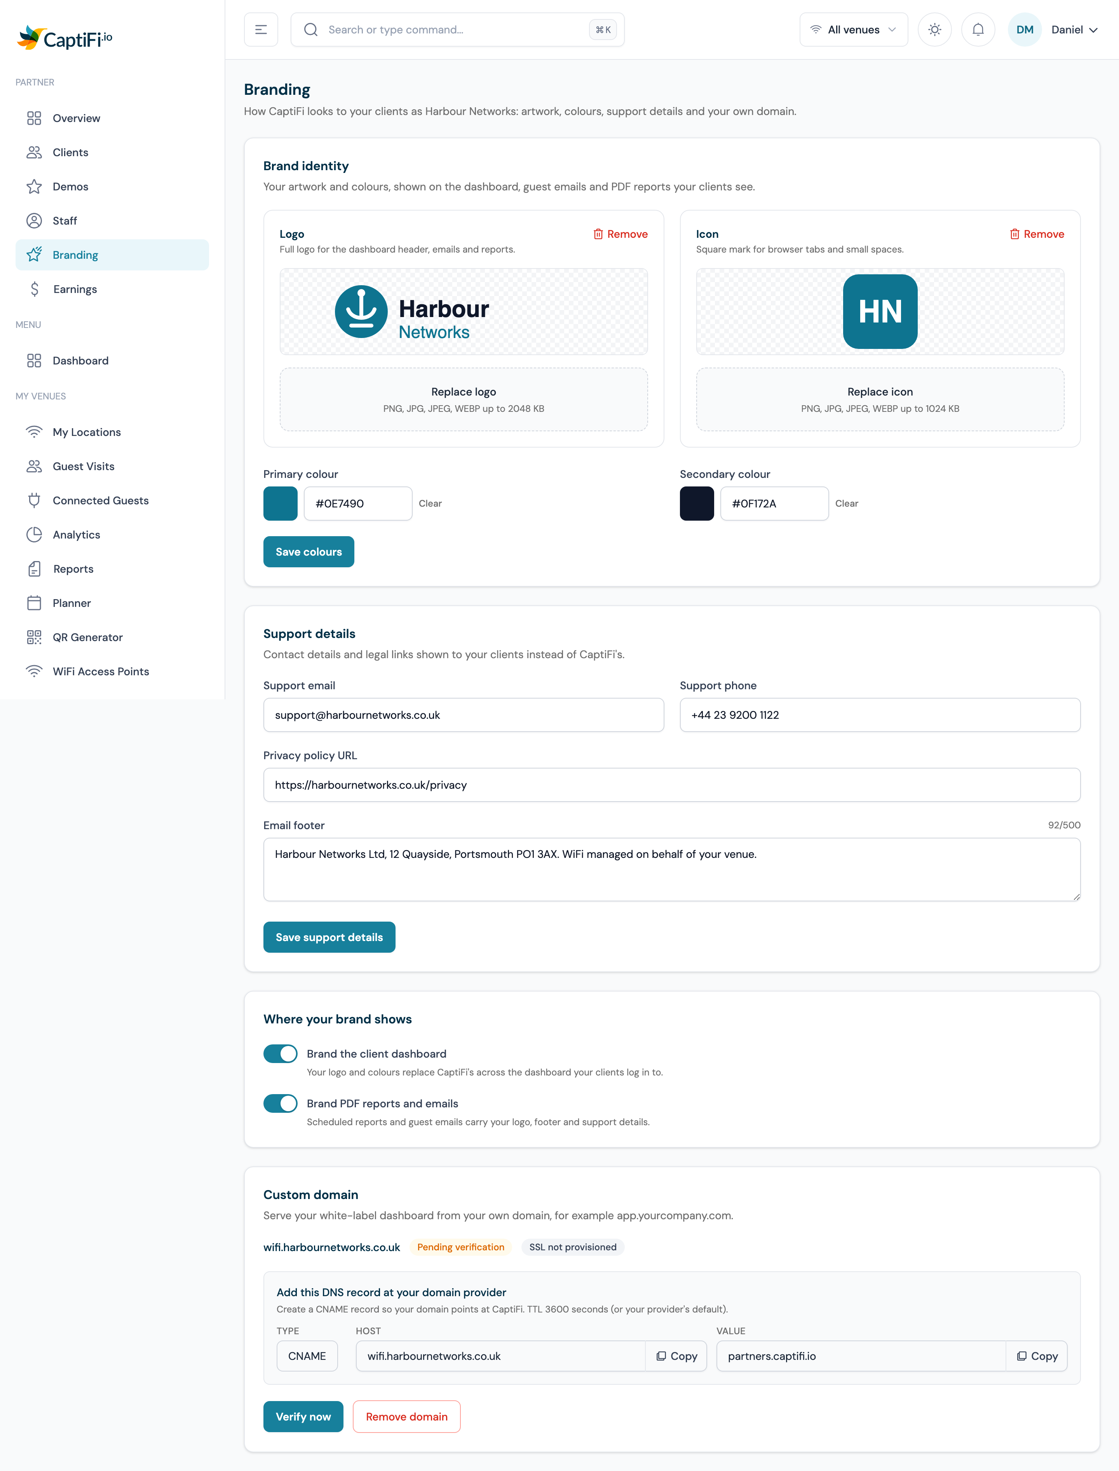The width and height of the screenshot is (1119, 1471).
Task: Click the DM avatar circle
Action: 1025,30
